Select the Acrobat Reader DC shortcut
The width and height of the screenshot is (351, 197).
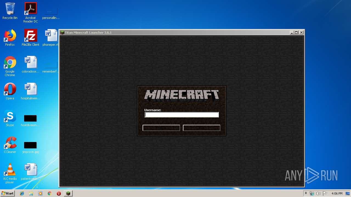30,13
